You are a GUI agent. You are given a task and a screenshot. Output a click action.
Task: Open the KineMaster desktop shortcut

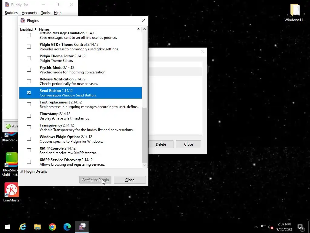[12, 192]
